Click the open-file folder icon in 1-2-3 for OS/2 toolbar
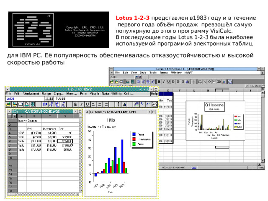 click(x=8, y=104)
